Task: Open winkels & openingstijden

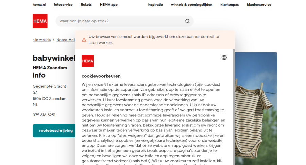Action: pos(192,5)
